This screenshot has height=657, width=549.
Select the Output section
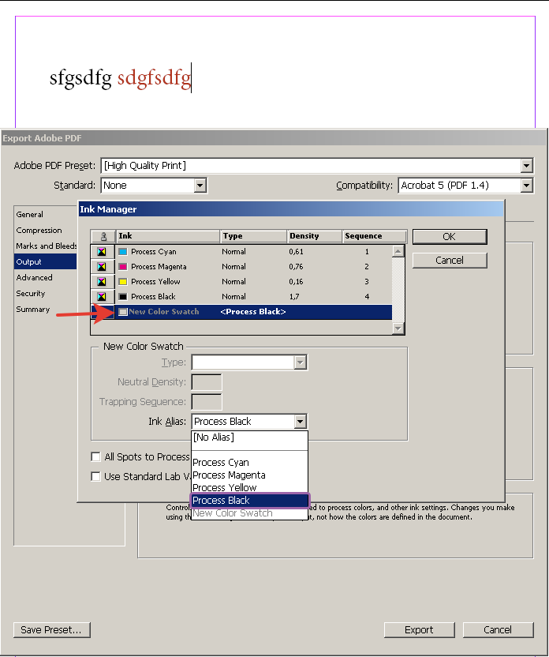(x=45, y=262)
